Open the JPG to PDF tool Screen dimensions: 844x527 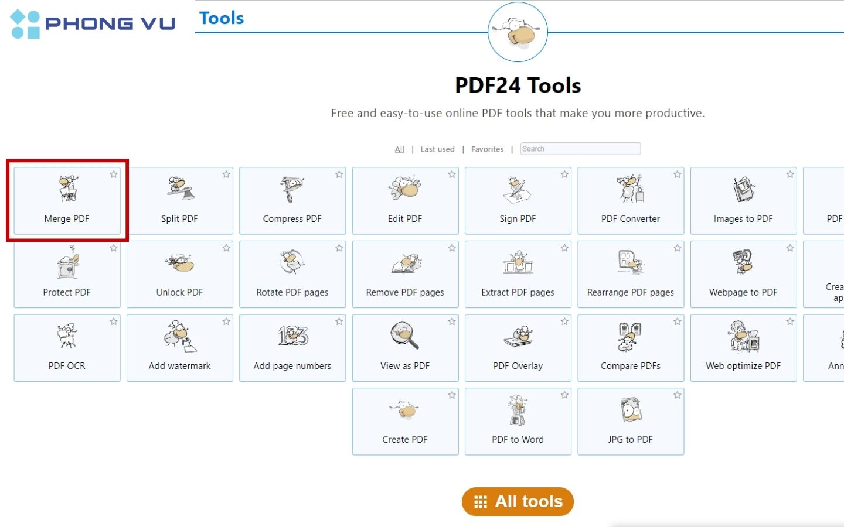[631, 422]
